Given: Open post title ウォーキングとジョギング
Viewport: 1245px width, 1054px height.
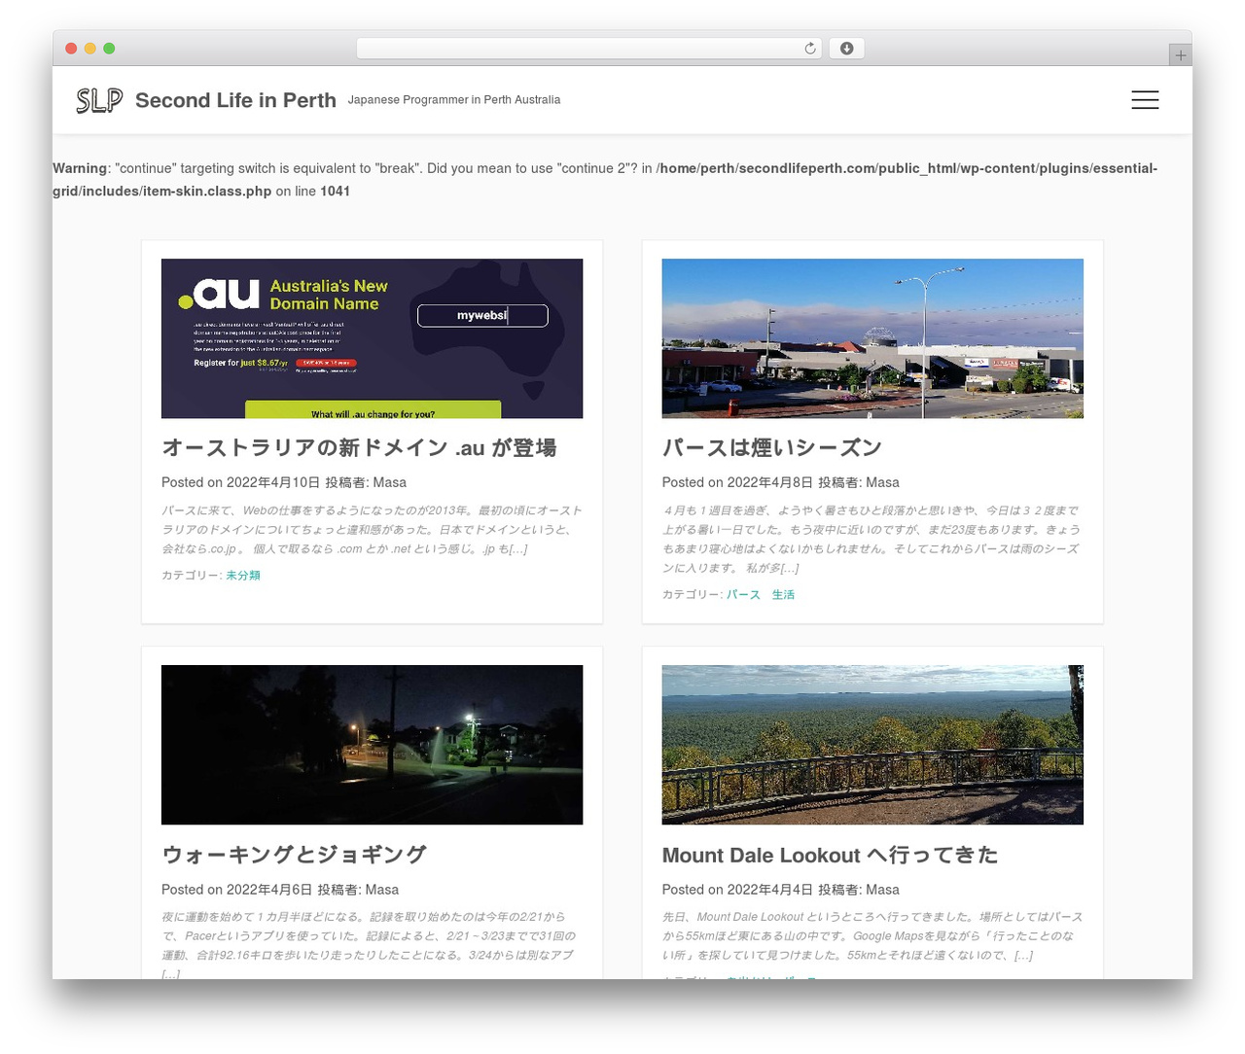Looking at the screenshot, I should point(294,855).
